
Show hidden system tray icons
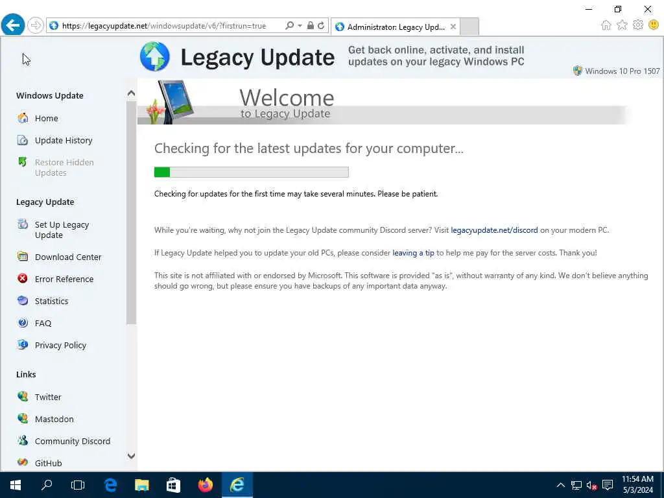click(x=560, y=485)
